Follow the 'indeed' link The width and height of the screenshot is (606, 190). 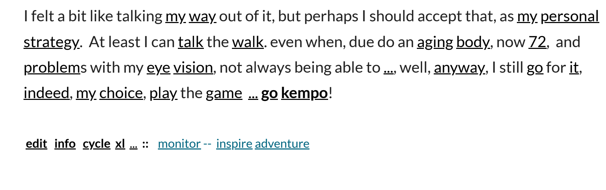point(46,93)
